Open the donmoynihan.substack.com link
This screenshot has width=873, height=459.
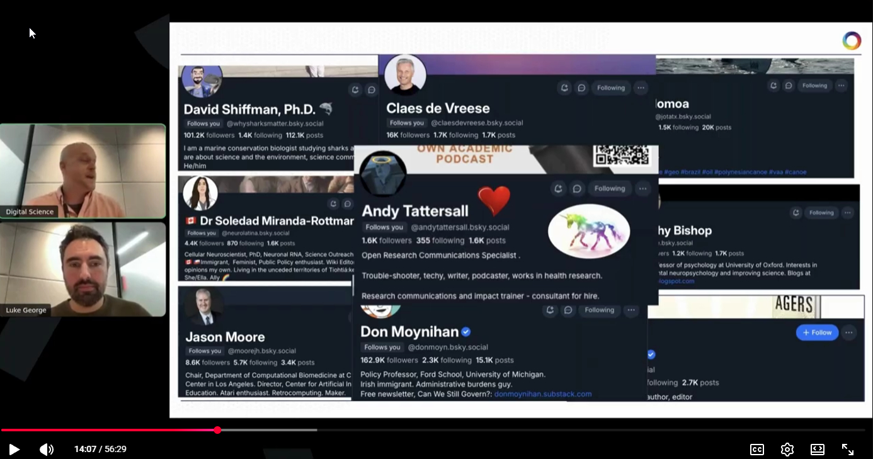tap(542, 394)
